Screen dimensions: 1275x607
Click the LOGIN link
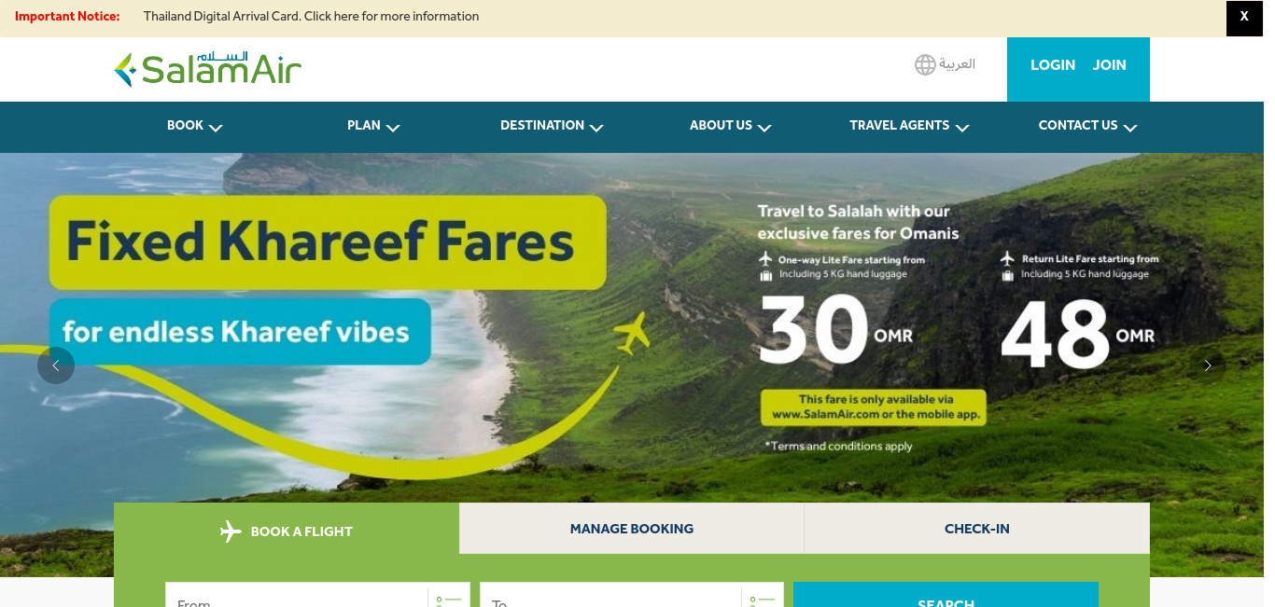point(1053,65)
